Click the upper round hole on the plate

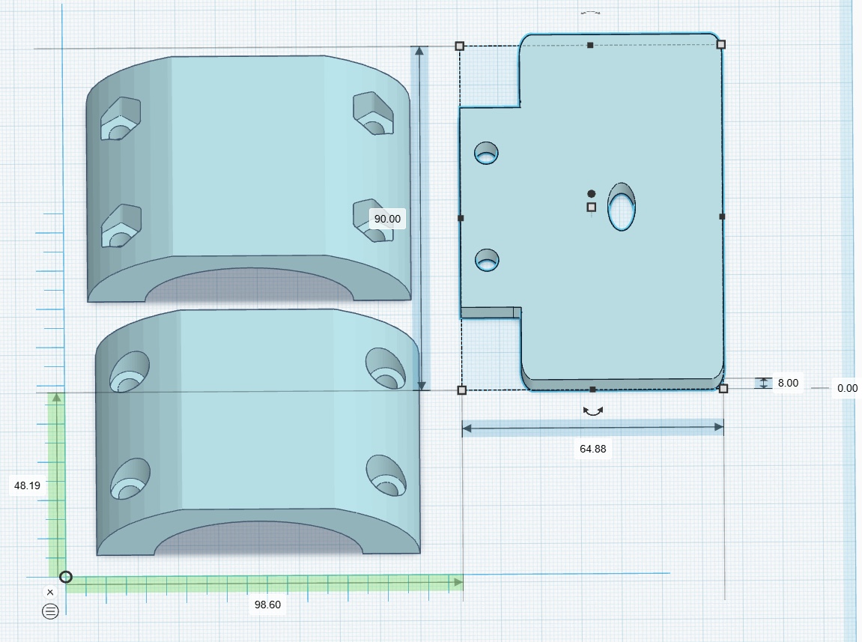(486, 153)
